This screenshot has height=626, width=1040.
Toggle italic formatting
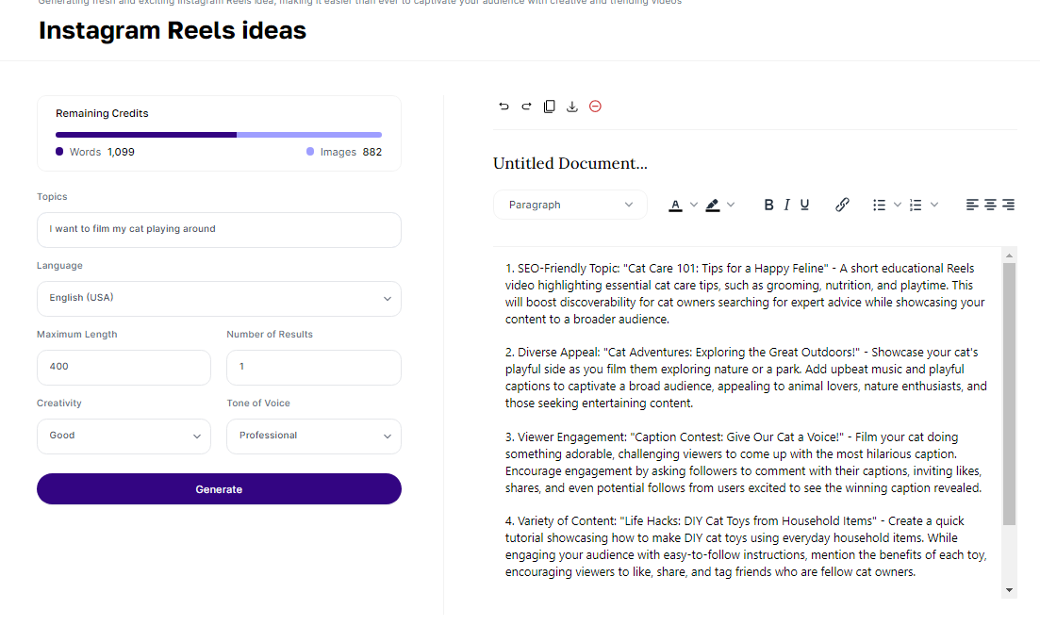[x=786, y=204]
